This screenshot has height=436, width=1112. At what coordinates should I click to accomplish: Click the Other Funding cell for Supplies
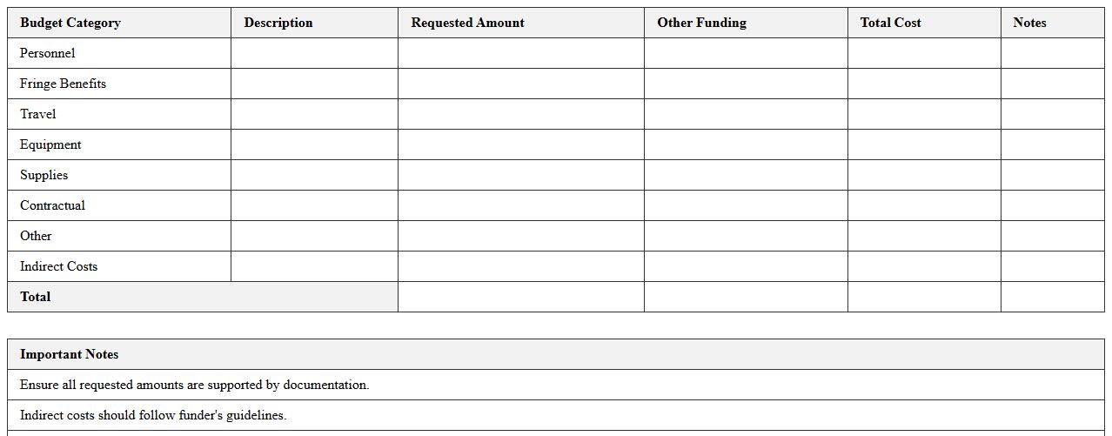coord(746,175)
